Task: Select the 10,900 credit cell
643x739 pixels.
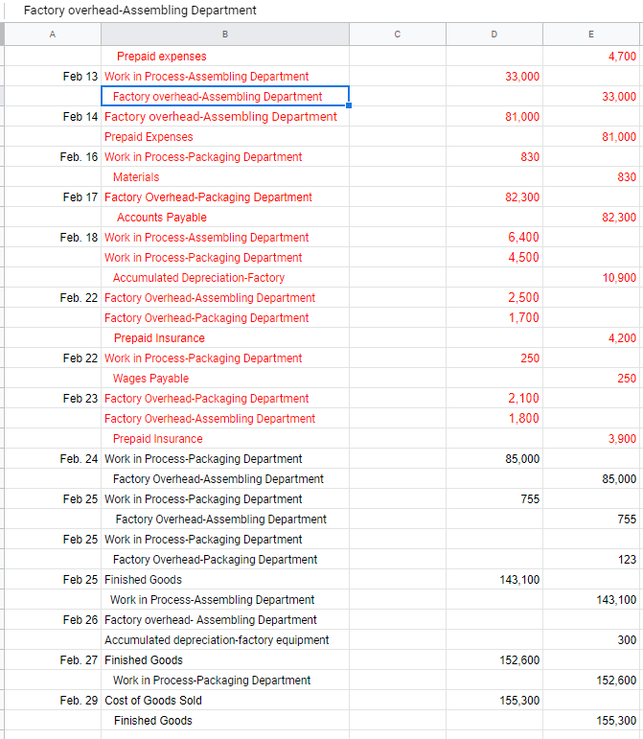Action: (x=591, y=278)
